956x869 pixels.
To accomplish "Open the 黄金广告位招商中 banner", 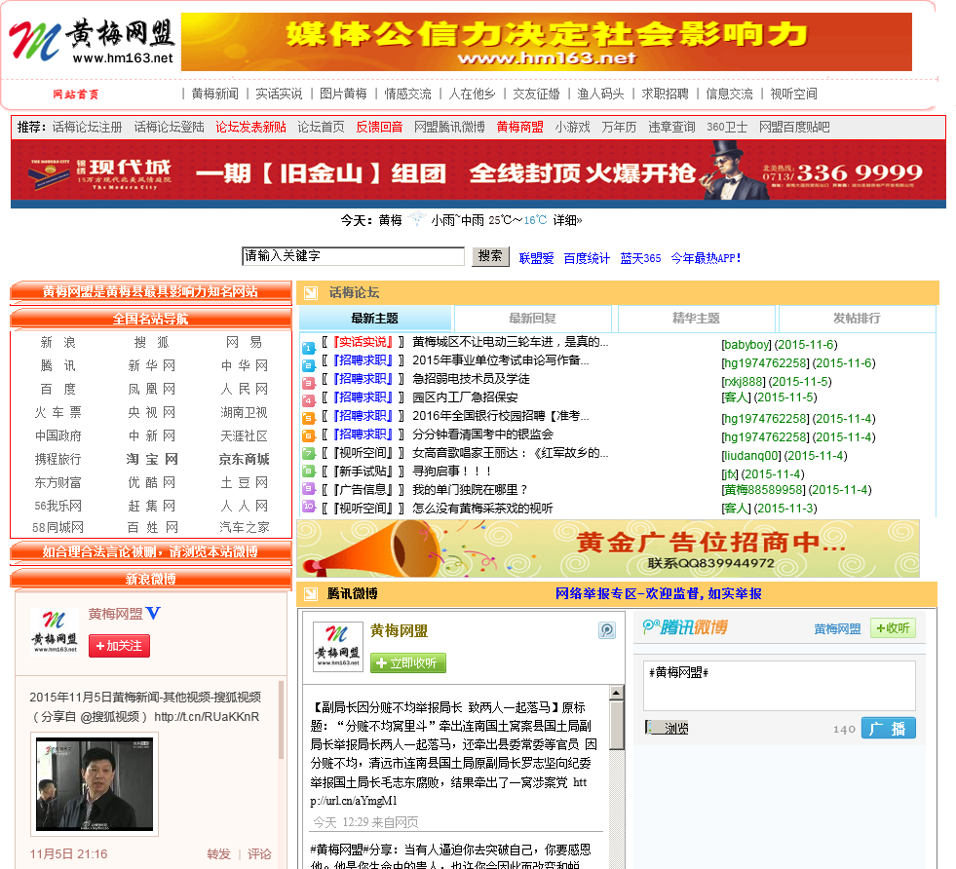I will (608, 548).
